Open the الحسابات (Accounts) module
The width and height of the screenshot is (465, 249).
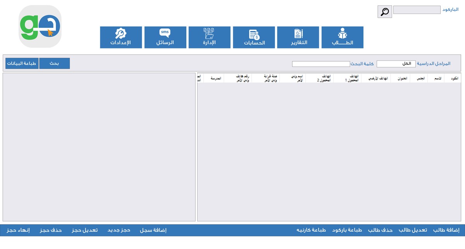tap(254, 37)
